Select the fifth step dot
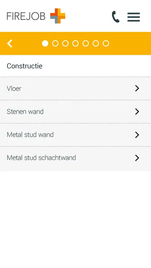The image size is (151, 268). 86,44
